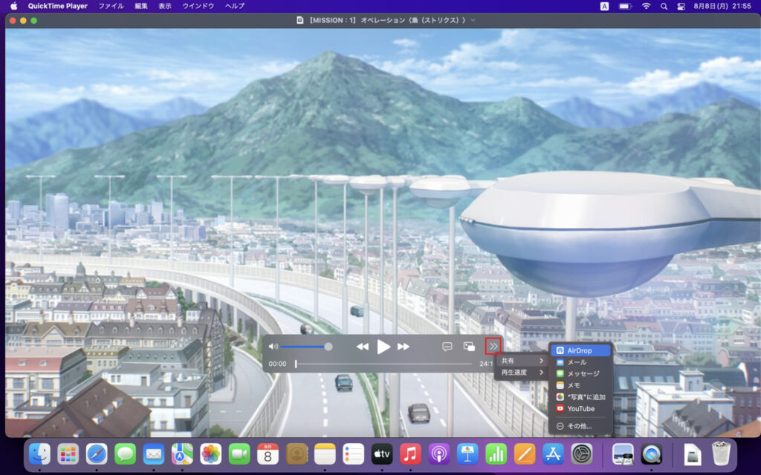Click the battery status icon
The height and width of the screenshot is (475, 761).
tap(625, 6)
